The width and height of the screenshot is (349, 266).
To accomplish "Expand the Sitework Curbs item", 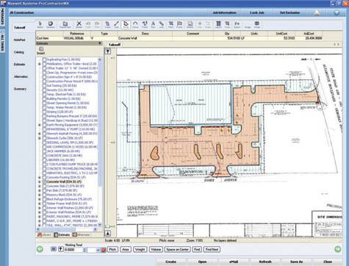I will tap(40, 138).
